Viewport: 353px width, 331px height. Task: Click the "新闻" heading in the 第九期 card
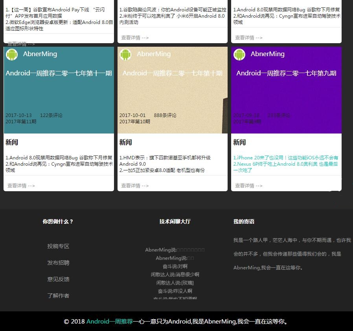pyautogui.click(x=239, y=143)
